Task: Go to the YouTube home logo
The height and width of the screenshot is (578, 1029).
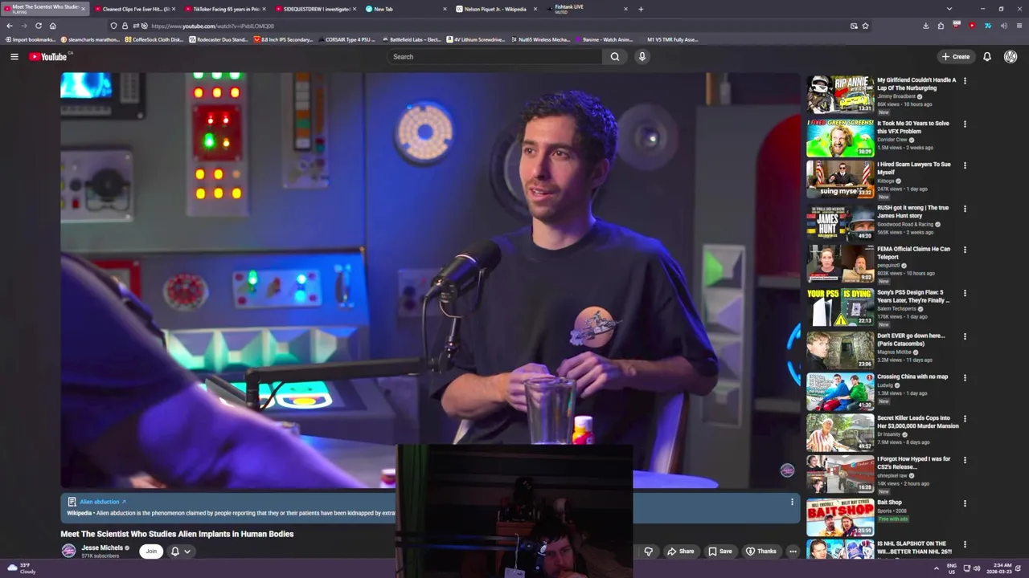Action: point(50,56)
